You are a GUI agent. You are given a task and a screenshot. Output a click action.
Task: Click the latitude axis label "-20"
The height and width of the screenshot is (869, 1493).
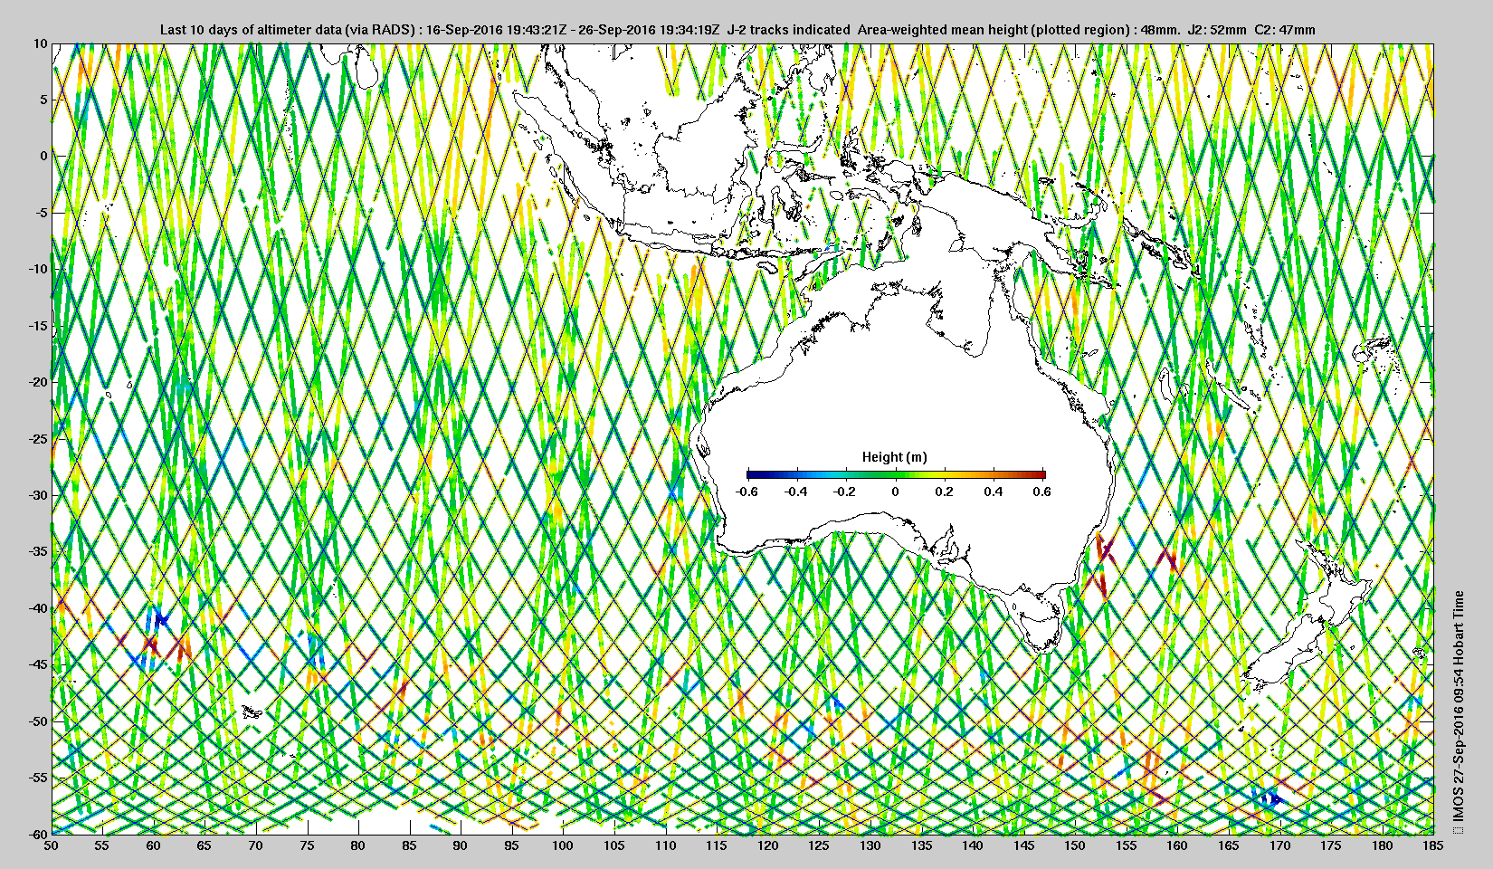[38, 382]
